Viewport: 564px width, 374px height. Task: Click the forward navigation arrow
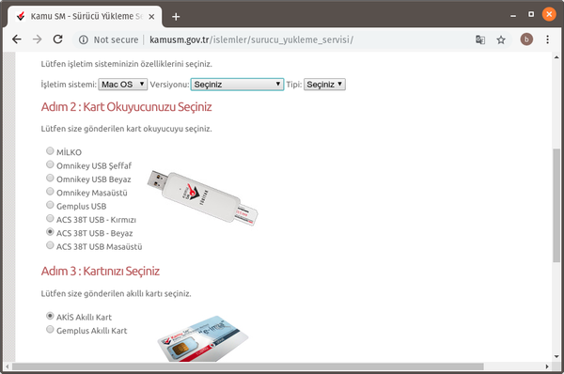click(37, 39)
